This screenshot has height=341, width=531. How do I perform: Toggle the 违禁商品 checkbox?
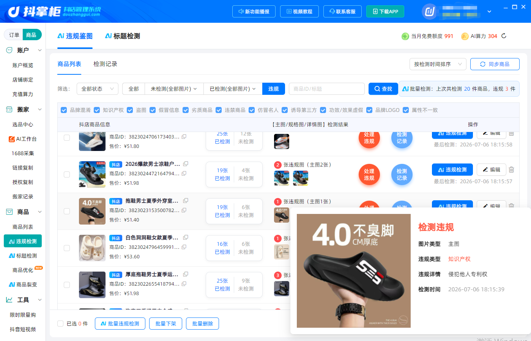219,110
